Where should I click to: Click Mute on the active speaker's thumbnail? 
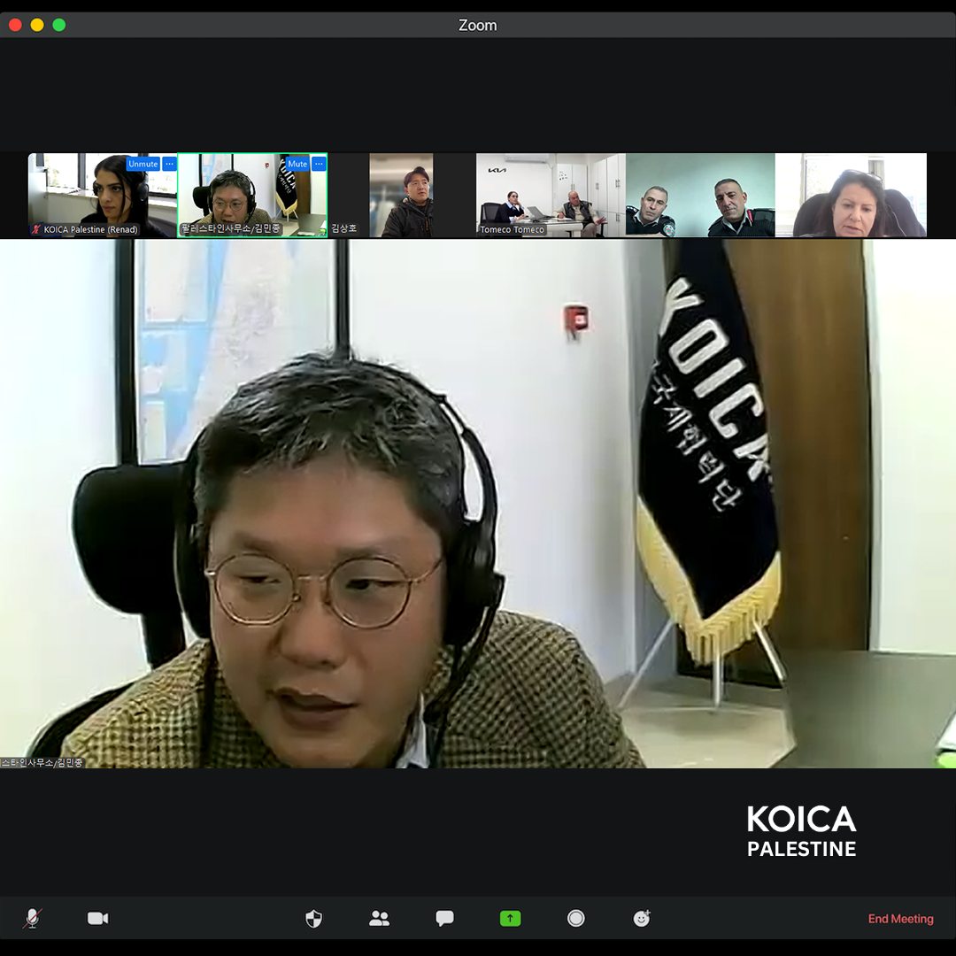(x=297, y=164)
